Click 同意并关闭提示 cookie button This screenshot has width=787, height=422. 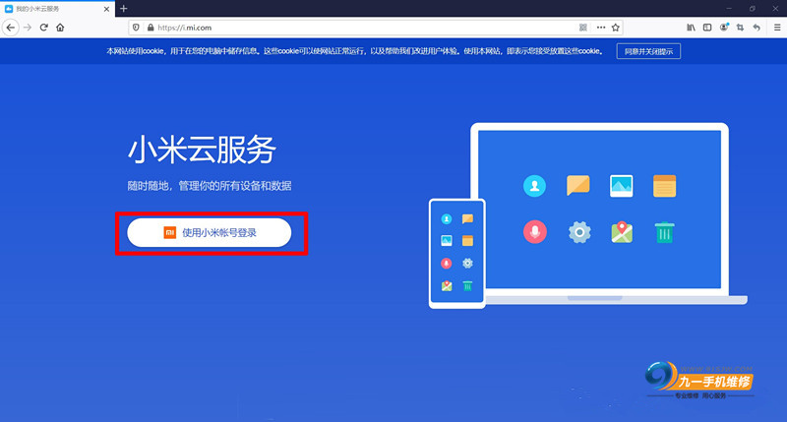[x=648, y=51]
